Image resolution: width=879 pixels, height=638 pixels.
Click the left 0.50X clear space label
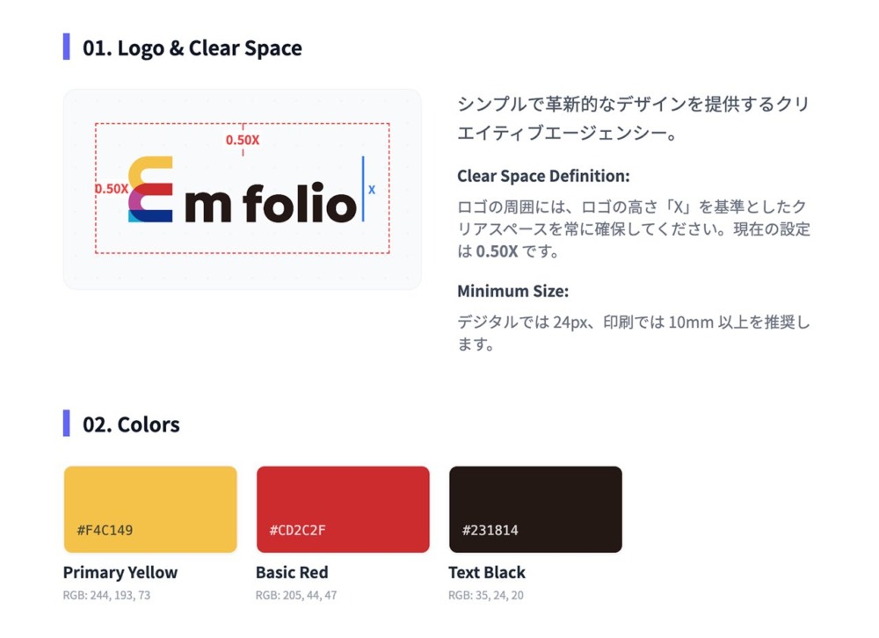click(112, 188)
